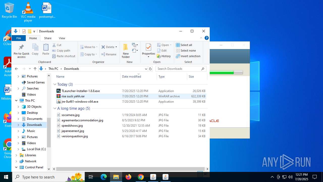The width and height of the screenshot is (323, 182).
Task: Click the navigation pane vertical scrollbar
Action: click(x=49, y=132)
